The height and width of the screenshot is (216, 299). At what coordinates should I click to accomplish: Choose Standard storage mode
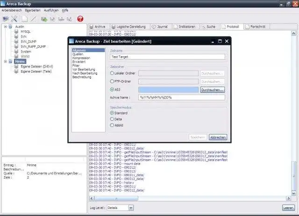(x=112, y=113)
